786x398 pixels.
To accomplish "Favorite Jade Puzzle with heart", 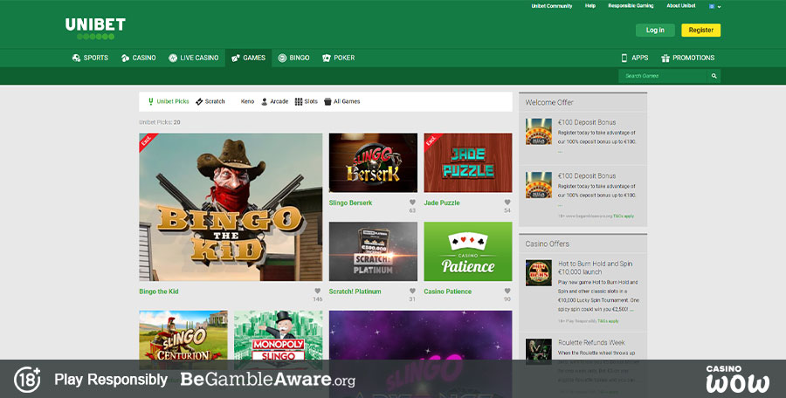I will [507, 202].
